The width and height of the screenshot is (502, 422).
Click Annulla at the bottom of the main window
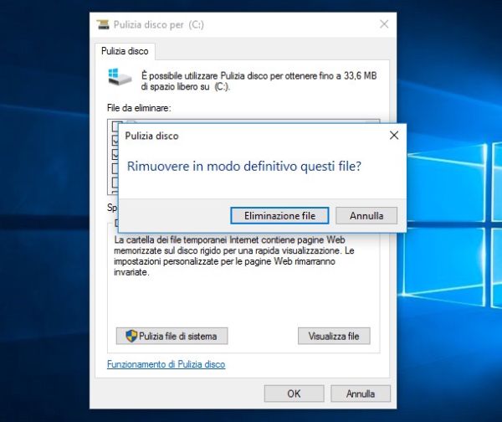361,393
